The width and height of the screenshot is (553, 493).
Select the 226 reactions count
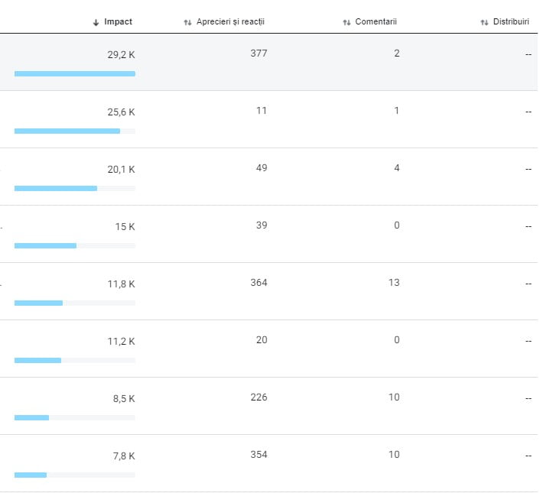point(259,397)
